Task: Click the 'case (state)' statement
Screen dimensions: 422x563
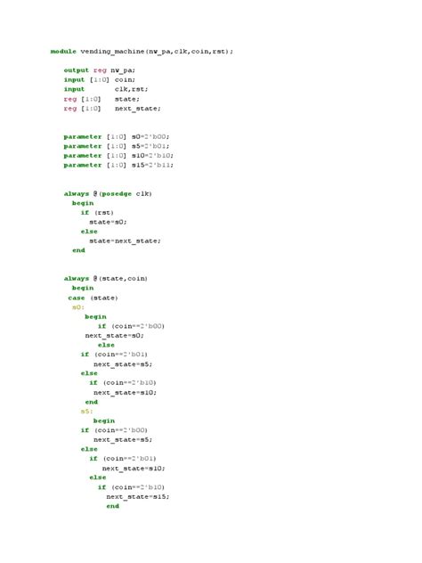Action: pos(93,298)
